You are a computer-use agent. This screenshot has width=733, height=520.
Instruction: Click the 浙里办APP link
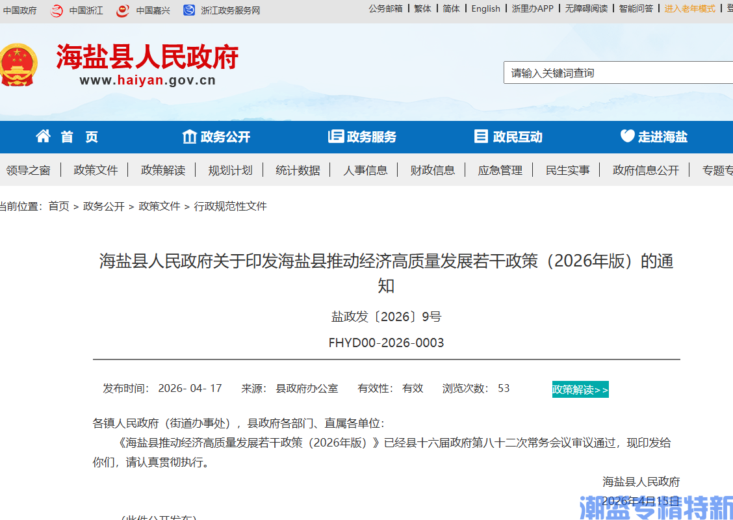533,9
